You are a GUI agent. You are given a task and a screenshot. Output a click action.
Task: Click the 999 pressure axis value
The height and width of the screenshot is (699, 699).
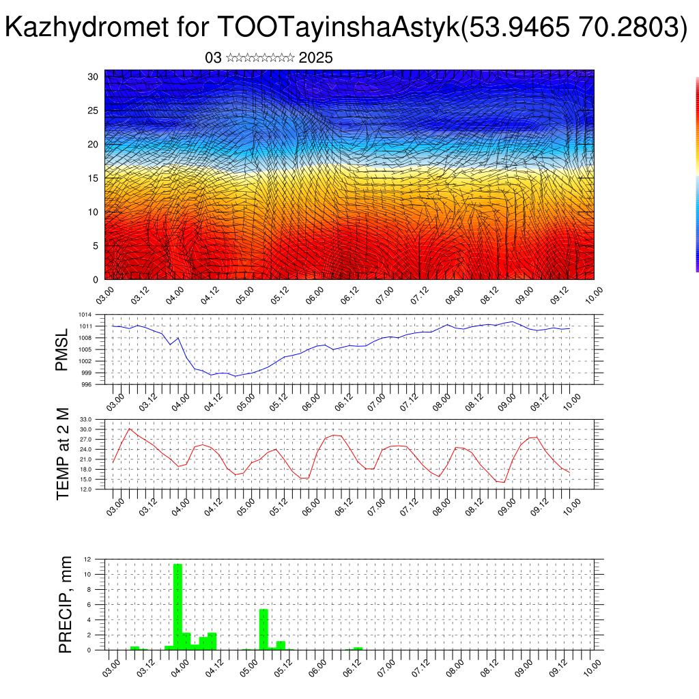coord(87,373)
